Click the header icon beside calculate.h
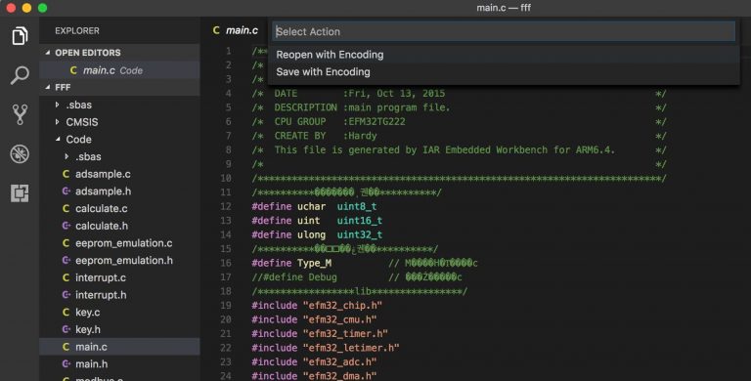Image resolution: width=751 pixels, height=381 pixels. (66, 226)
